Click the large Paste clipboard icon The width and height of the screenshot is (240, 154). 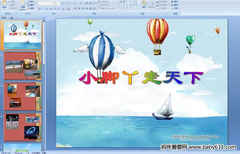(4, 3)
